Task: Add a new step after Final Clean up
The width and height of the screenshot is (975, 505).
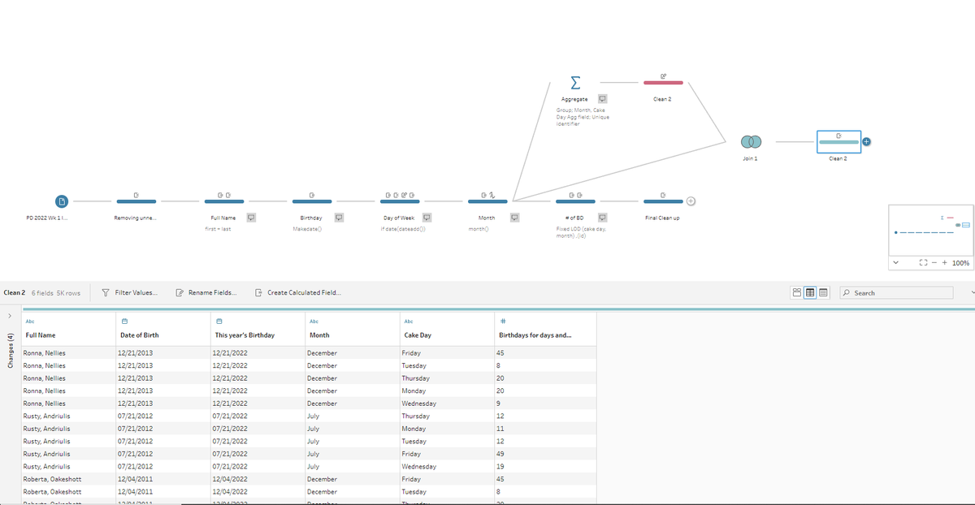Action: [x=691, y=201]
